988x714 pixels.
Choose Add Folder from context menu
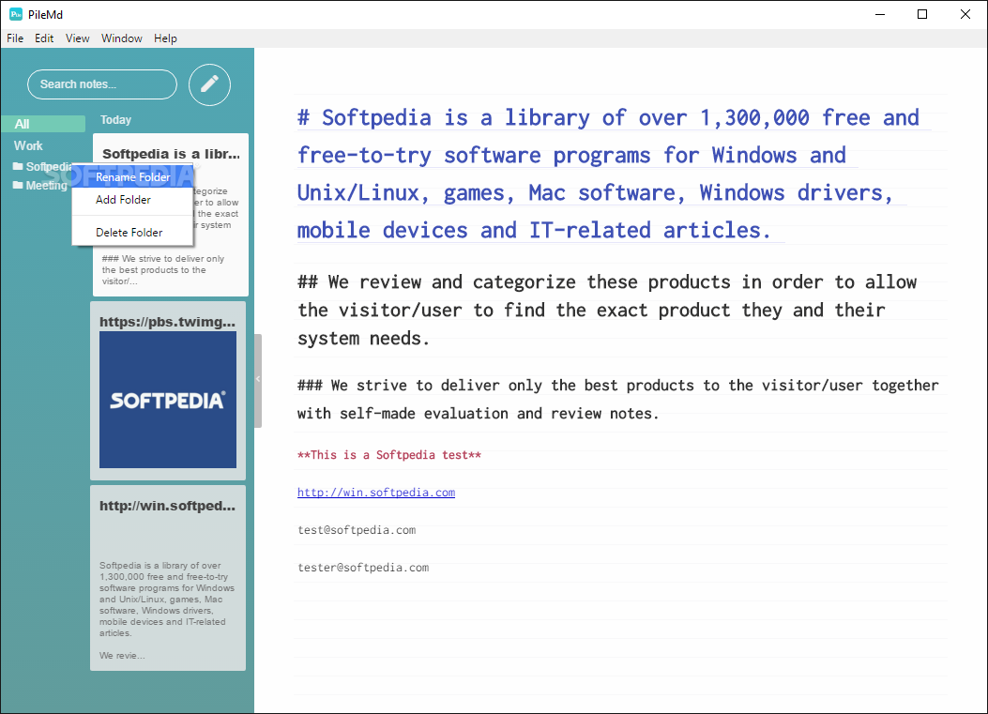132,200
